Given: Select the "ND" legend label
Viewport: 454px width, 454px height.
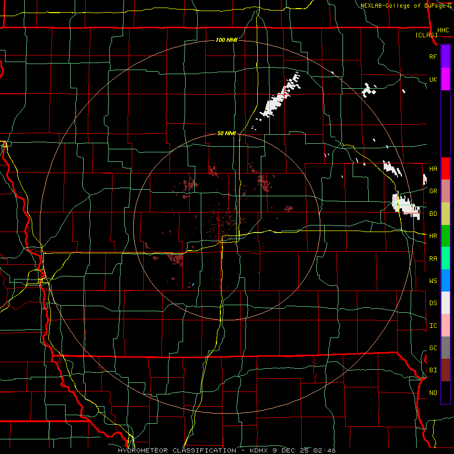Looking at the screenshot, I should click(x=433, y=393).
